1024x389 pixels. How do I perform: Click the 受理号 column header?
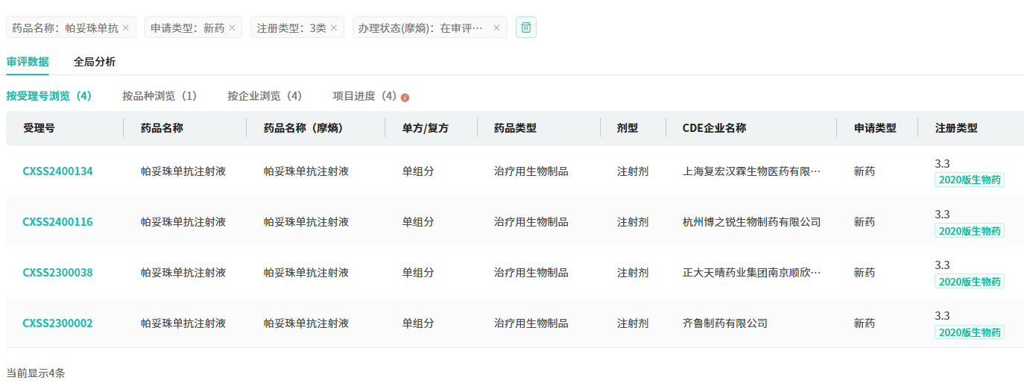click(39, 128)
